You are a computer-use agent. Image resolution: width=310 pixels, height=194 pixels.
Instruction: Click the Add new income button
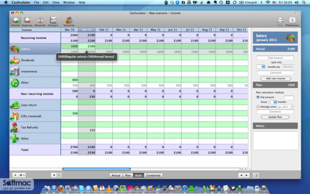pyautogui.click(x=276, y=79)
